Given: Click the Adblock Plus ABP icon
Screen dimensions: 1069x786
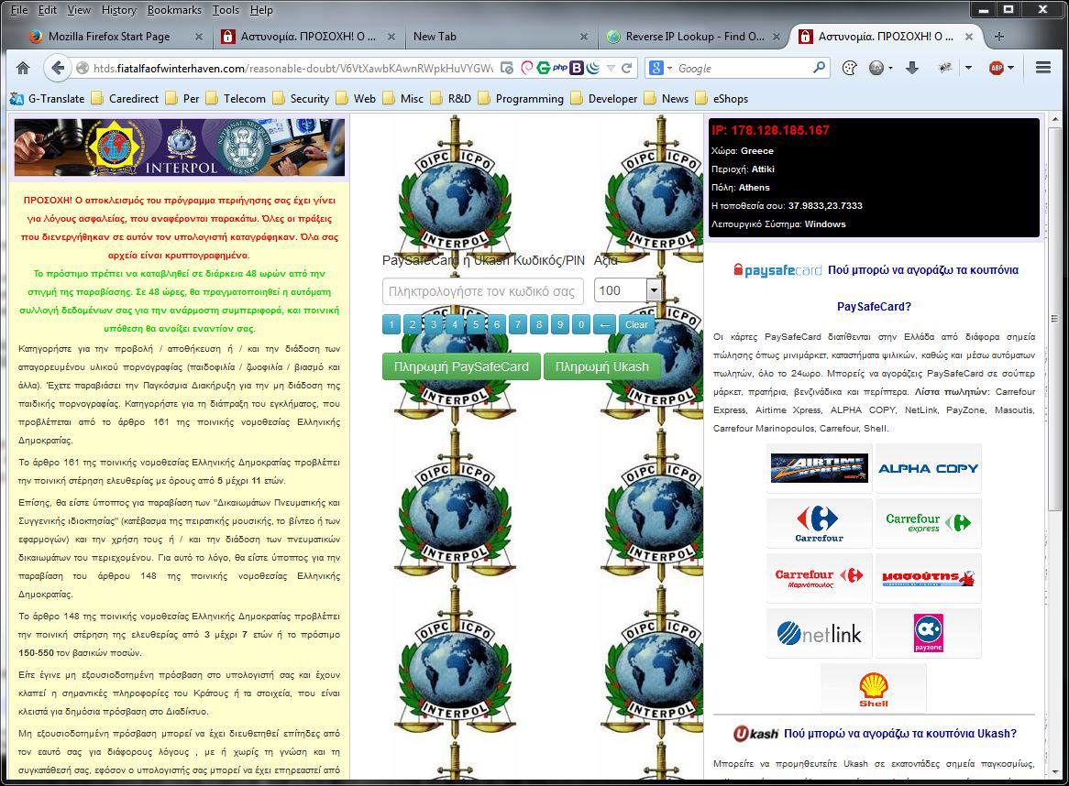Looking at the screenshot, I should point(997,68).
